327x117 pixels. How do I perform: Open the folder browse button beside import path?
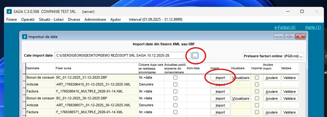195,55
